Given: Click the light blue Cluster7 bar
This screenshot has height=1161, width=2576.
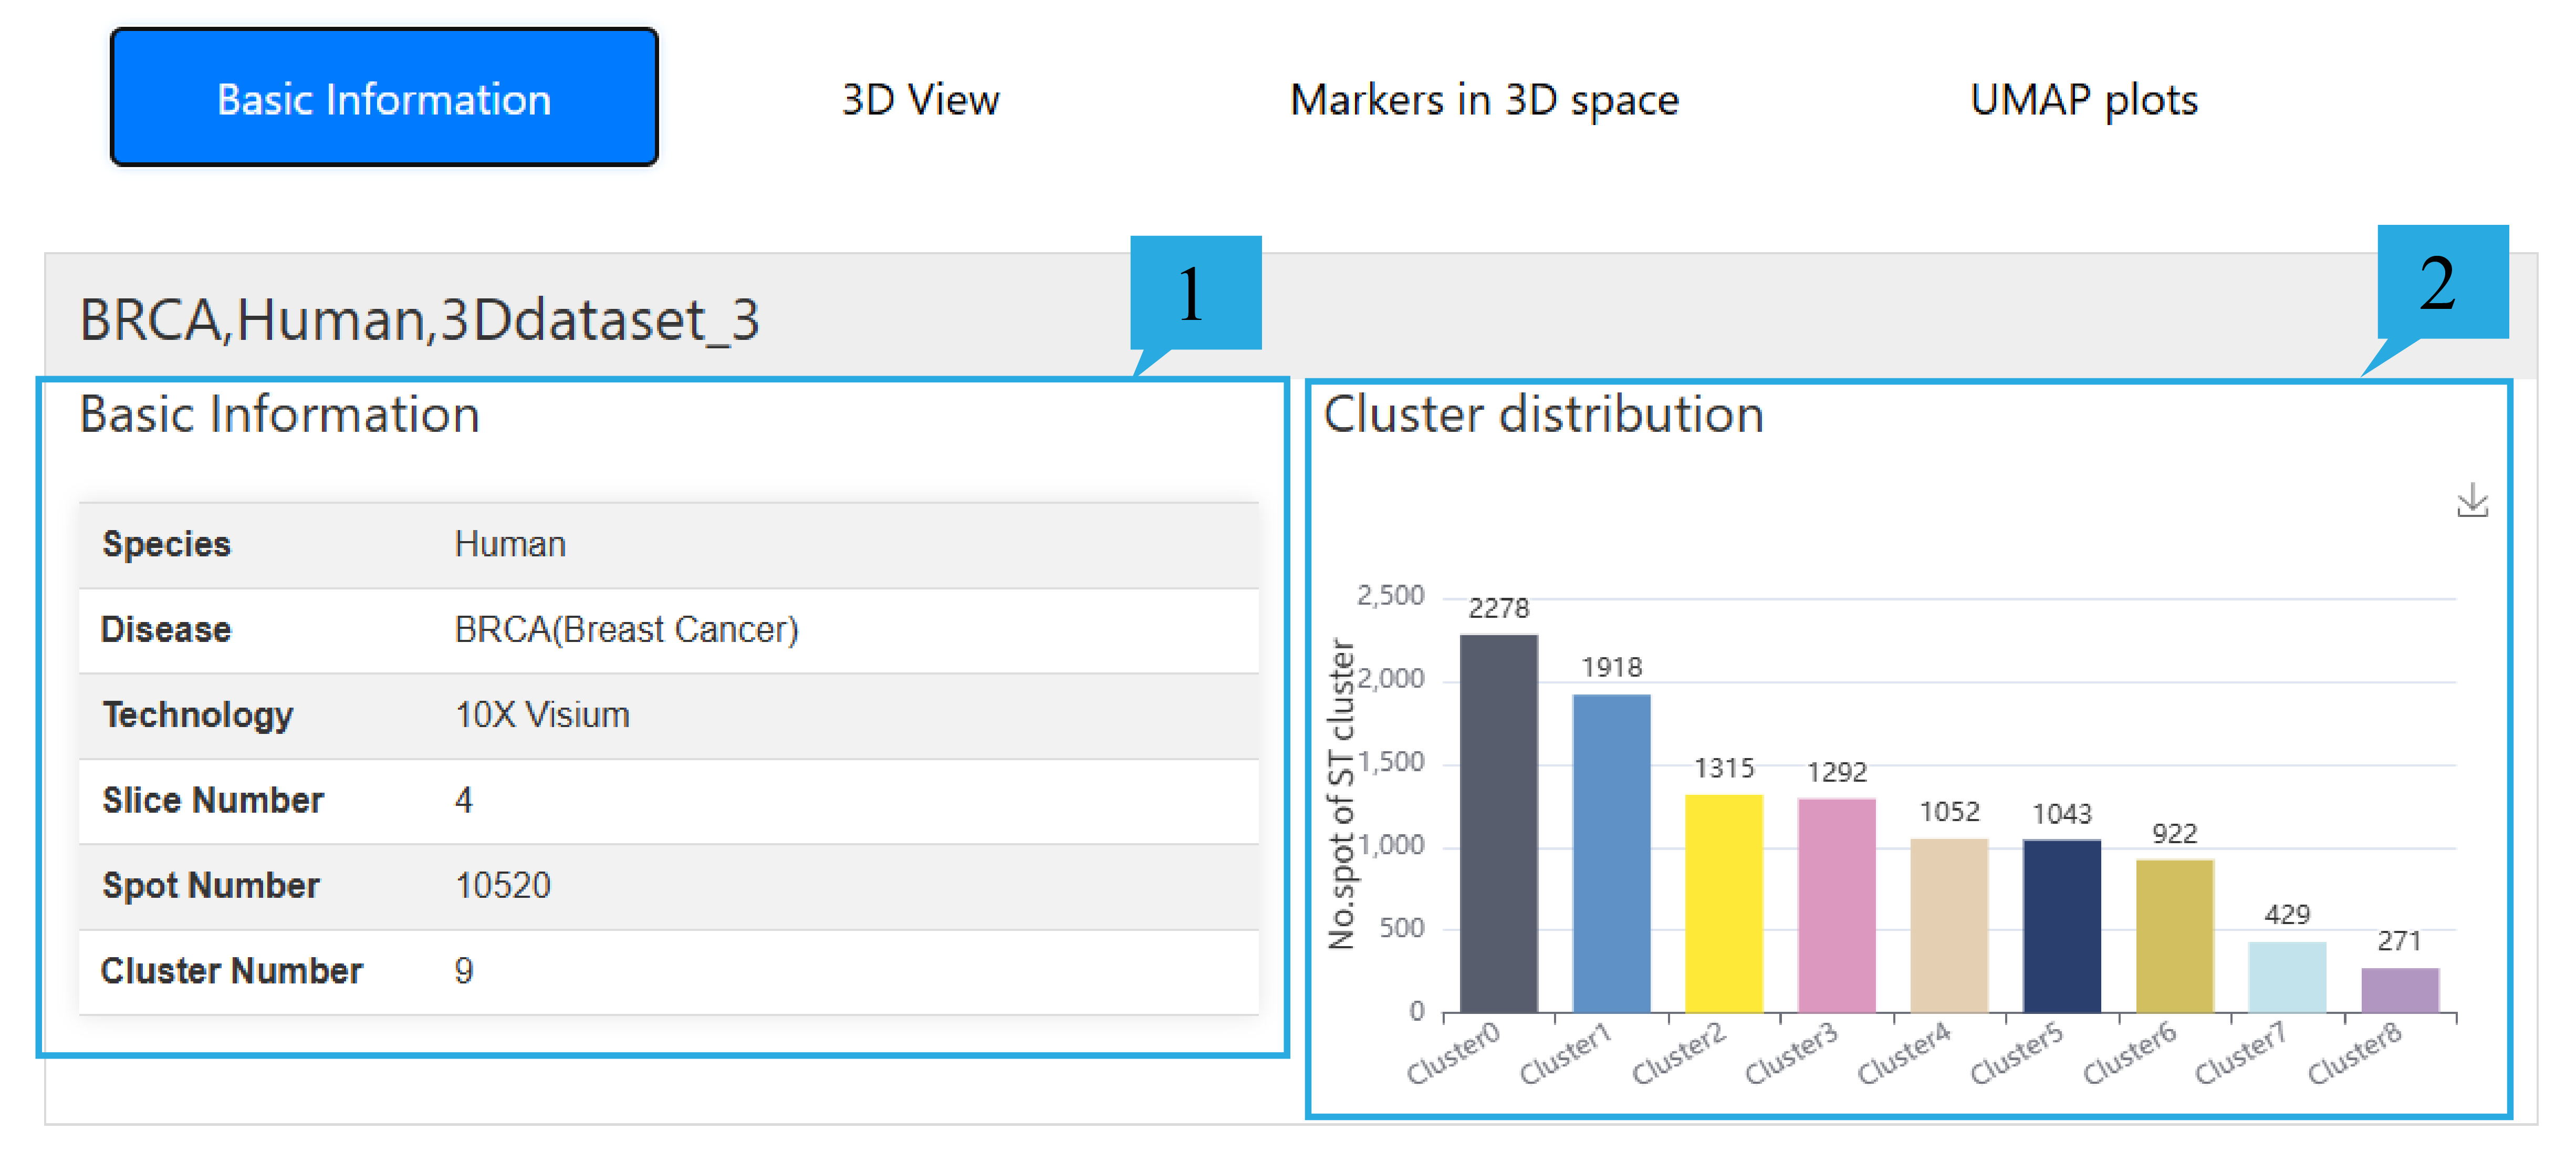Looking at the screenshot, I should point(2286,977).
